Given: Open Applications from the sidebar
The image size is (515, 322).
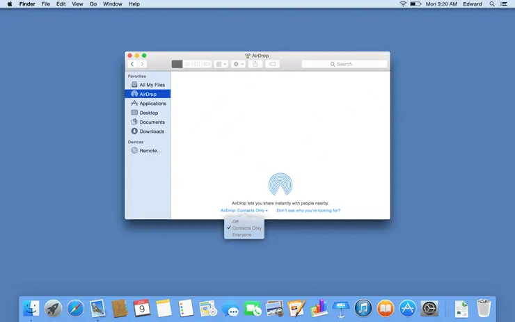Looking at the screenshot, I should [148, 104].
